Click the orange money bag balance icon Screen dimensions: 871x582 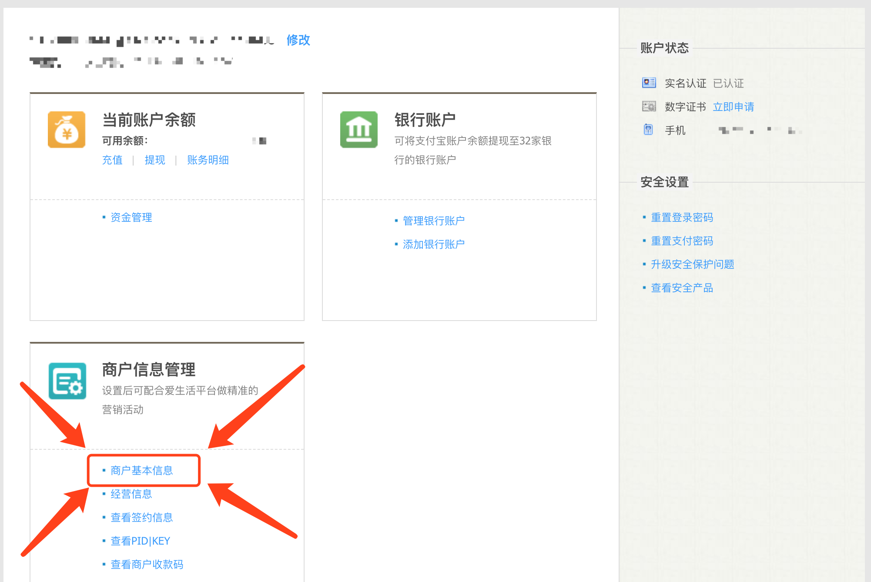(67, 130)
